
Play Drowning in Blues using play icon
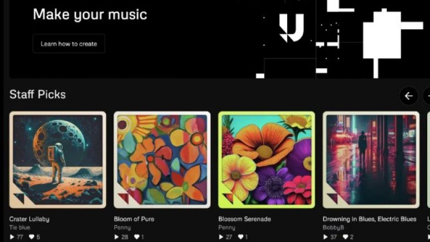pyautogui.click(x=325, y=237)
